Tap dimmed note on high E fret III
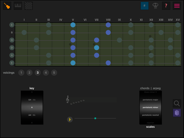 [49, 25]
